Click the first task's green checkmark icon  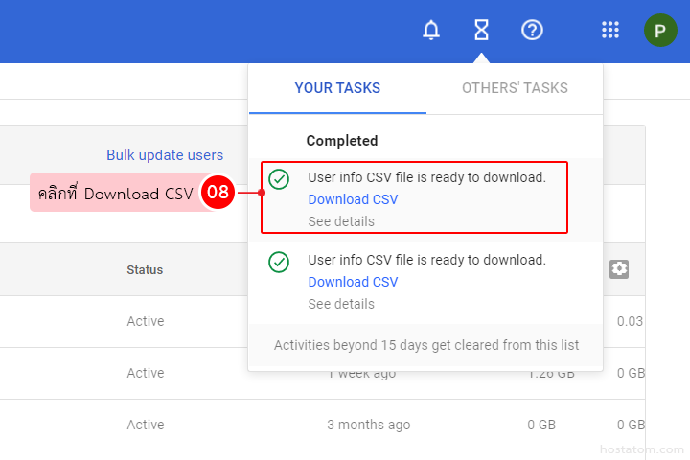click(x=279, y=179)
